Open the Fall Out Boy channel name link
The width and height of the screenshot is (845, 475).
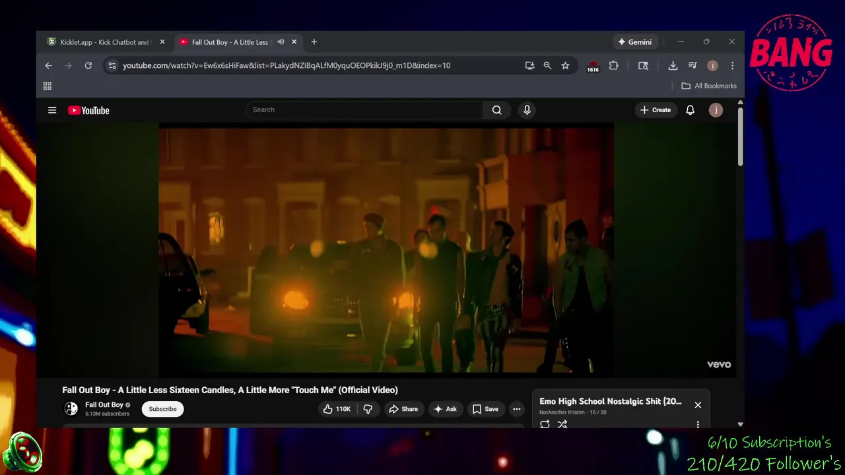pos(104,404)
